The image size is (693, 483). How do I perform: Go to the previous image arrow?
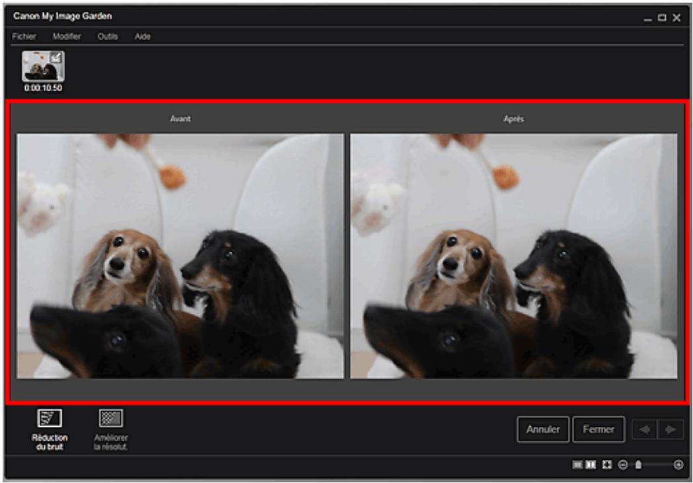coord(643,429)
